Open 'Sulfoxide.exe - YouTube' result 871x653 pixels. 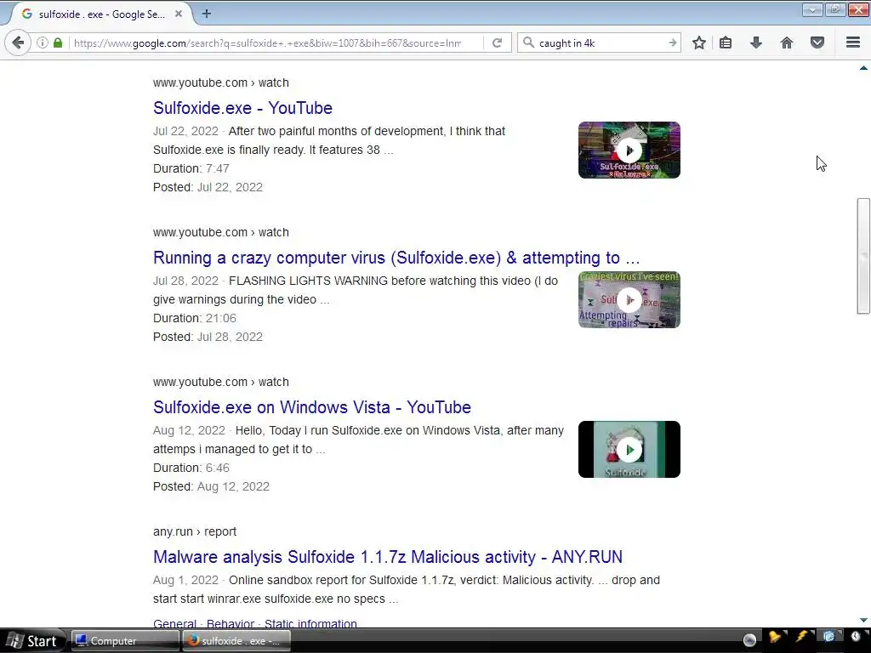pyautogui.click(x=242, y=108)
